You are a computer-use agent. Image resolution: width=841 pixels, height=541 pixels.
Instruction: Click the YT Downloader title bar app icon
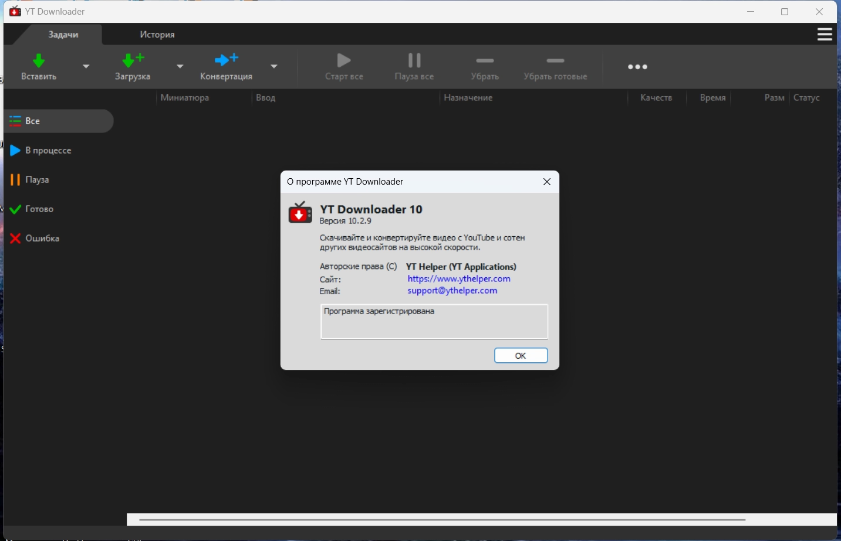coord(15,11)
